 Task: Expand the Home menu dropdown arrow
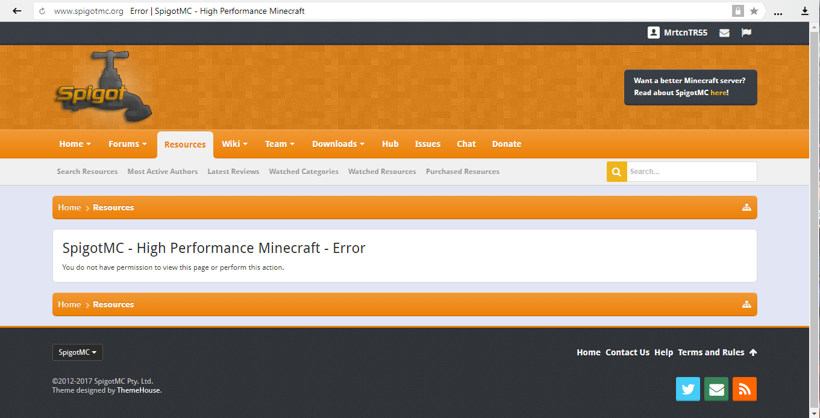[89, 144]
